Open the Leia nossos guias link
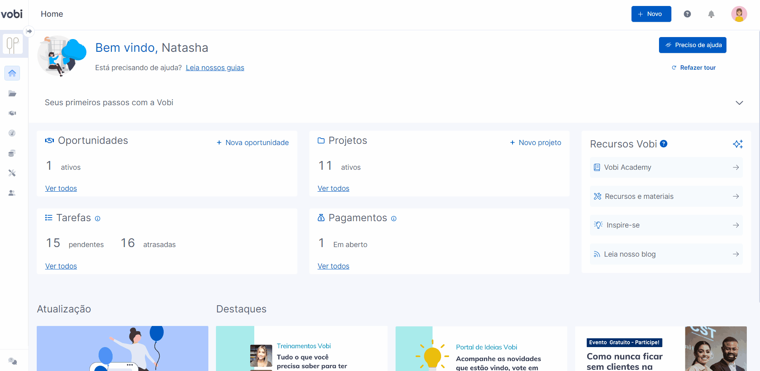760x371 pixels. click(x=215, y=68)
